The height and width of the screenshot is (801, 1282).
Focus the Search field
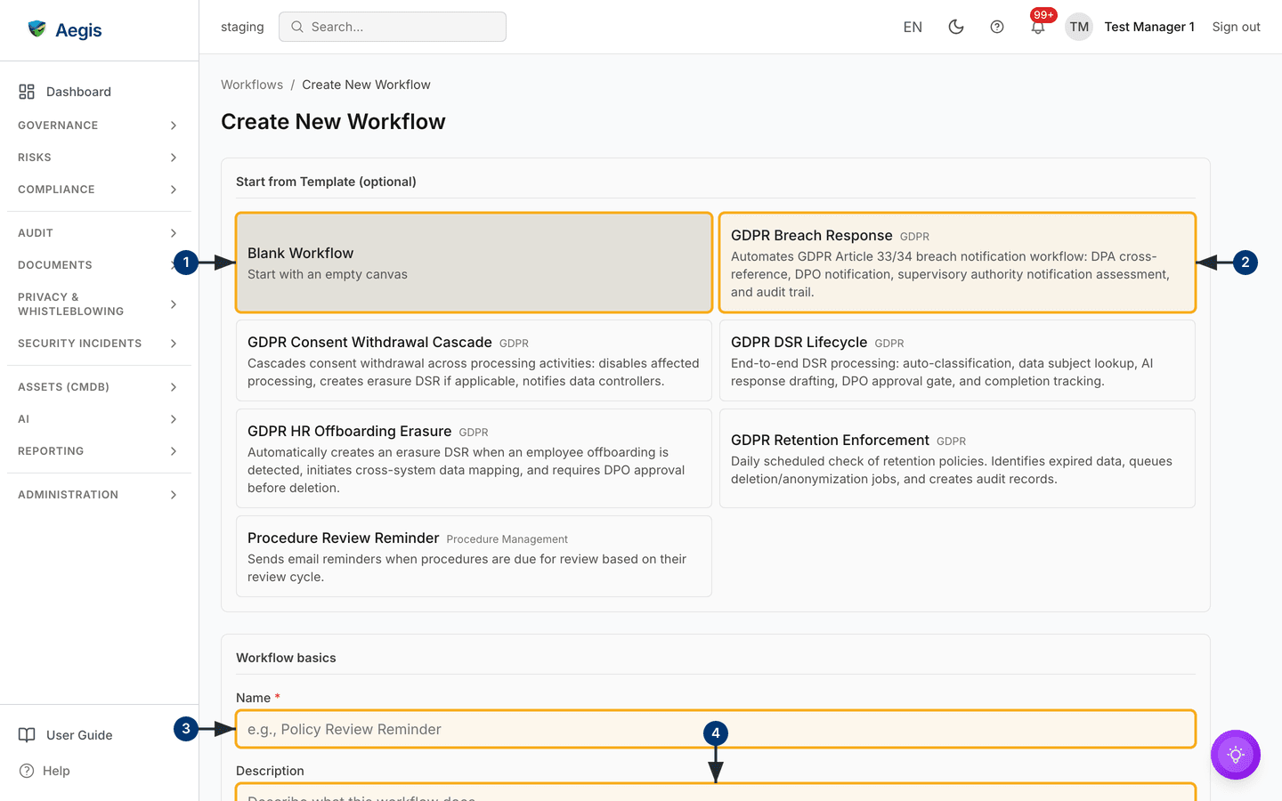[393, 27]
